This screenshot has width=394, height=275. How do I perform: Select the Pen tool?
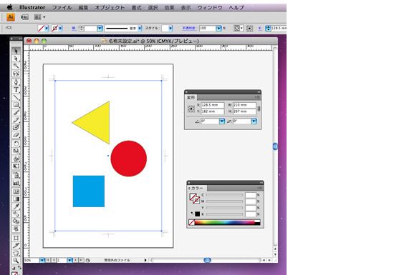pyautogui.click(x=16, y=82)
